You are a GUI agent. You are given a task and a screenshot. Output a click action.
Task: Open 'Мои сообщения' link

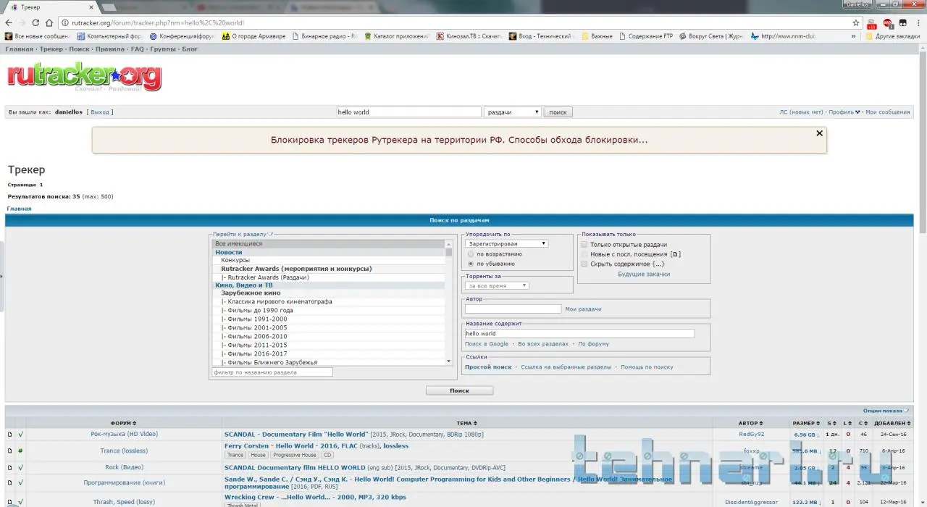click(887, 112)
